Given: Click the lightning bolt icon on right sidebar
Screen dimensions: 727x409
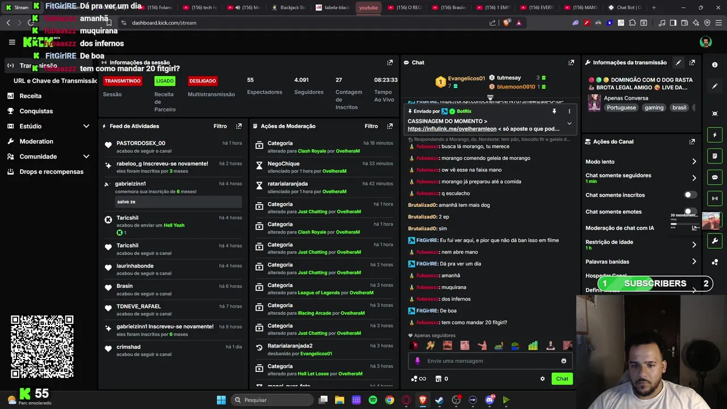Looking at the screenshot, I should click(x=715, y=135).
